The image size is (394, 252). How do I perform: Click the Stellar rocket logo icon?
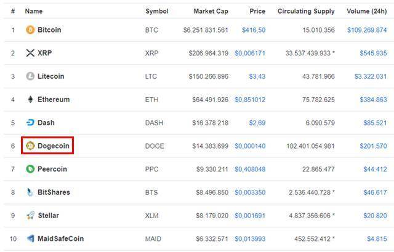pyautogui.click(x=30, y=216)
